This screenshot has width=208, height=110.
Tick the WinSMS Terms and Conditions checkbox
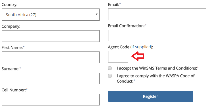point(110,68)
